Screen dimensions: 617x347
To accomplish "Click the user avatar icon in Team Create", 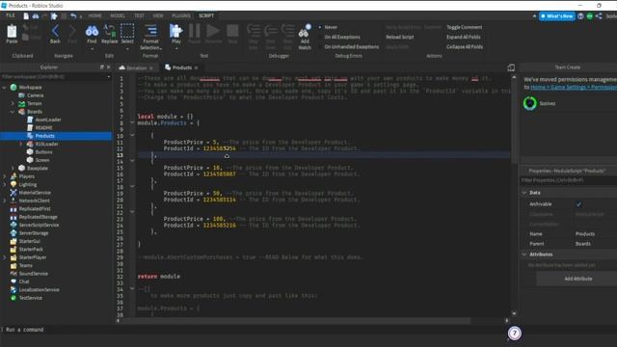I will pos(530,103).
